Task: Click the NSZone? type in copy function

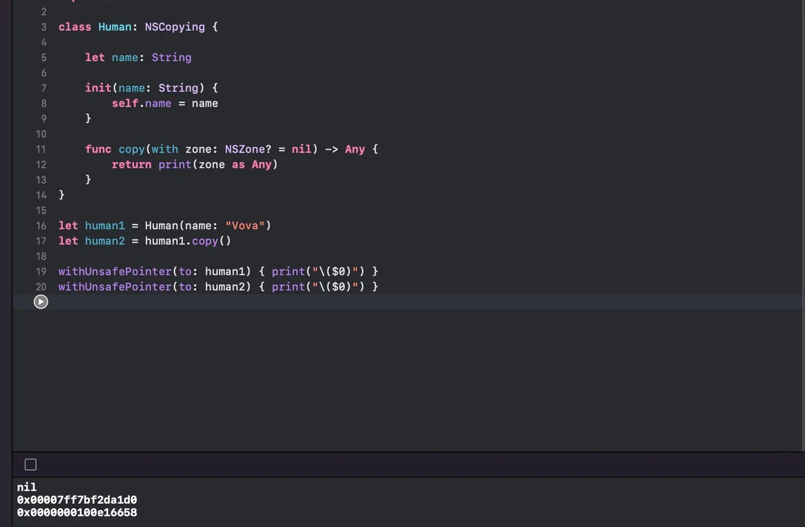Action: [248, 149]
